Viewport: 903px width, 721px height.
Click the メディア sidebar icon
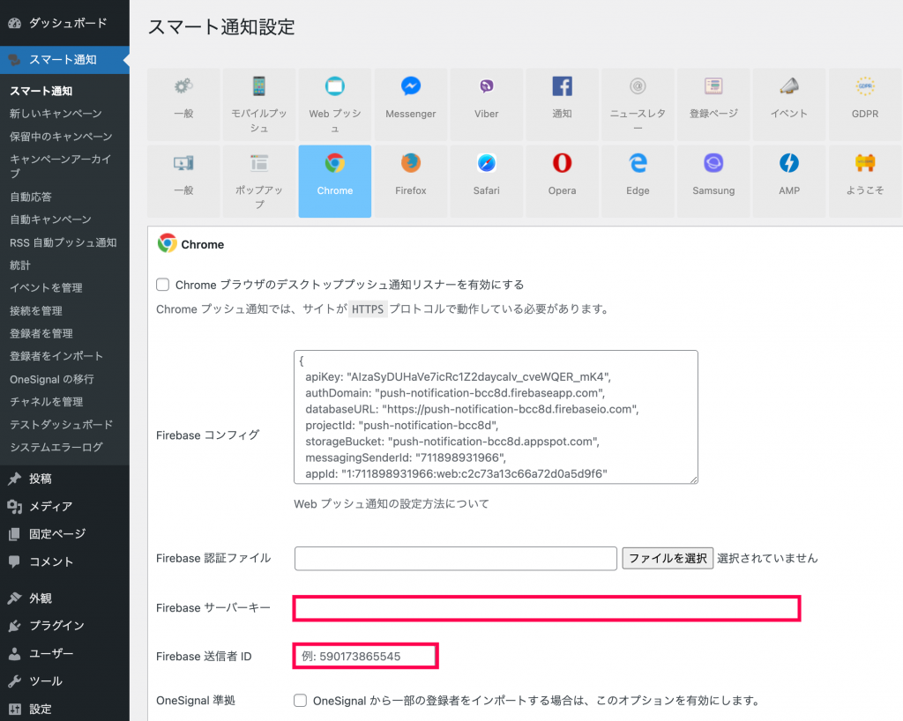click(x=14, y=506)
